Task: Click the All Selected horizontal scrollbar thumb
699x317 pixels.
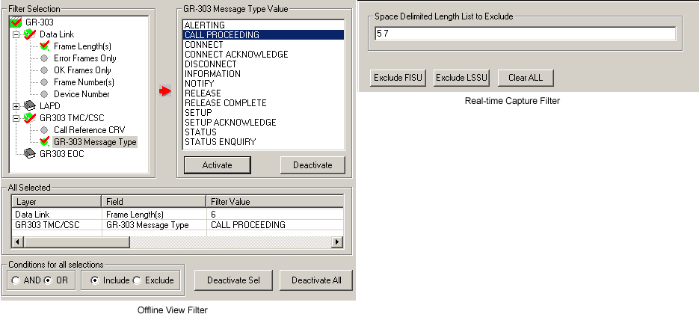Action: [76, 242]
